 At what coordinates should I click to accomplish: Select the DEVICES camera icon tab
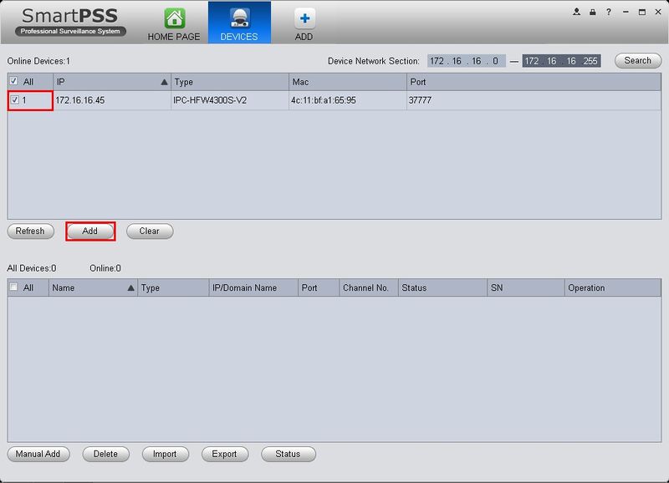point(239,18)
